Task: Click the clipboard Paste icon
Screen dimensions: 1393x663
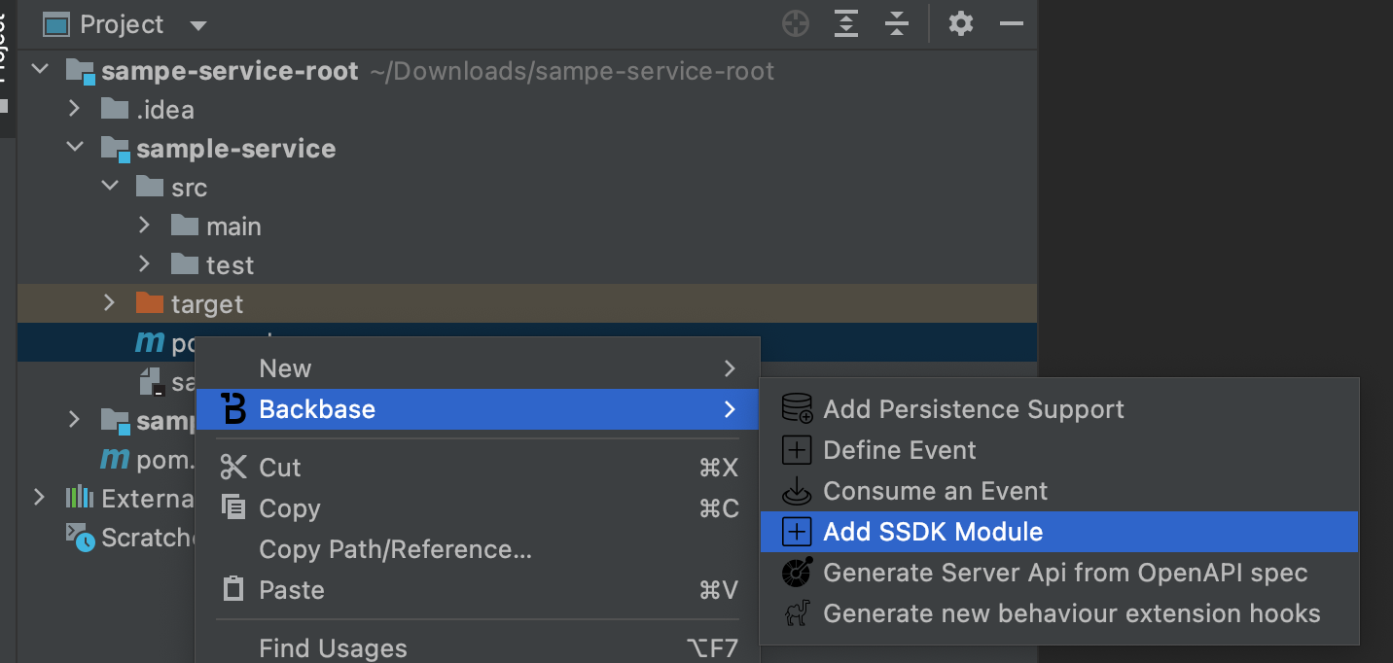Action: coord(233,589)
